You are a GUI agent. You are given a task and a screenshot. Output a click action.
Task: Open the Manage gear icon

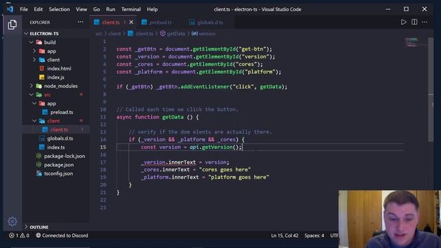tap(12, 222)
